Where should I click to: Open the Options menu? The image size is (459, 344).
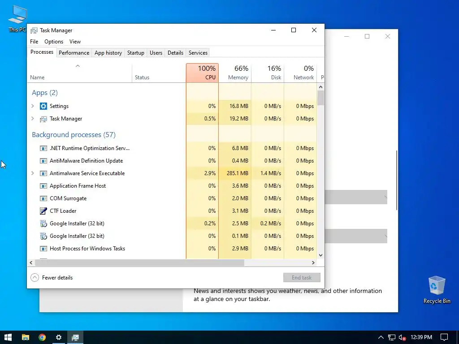tap(54, 42)
